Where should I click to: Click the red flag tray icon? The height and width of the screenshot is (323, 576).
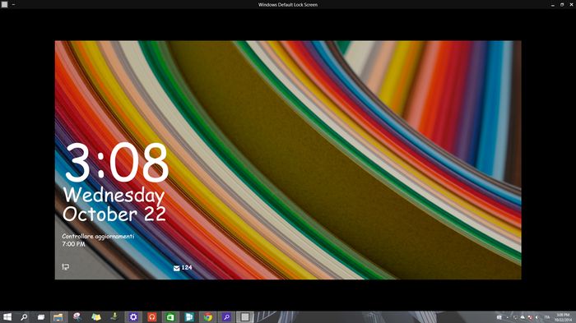(x=530, y=317)
